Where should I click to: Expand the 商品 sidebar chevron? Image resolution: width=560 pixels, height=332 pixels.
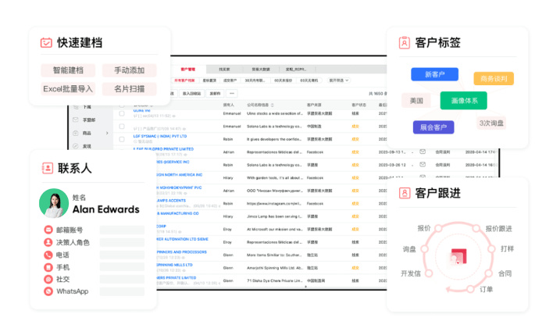tap(106, 134)
